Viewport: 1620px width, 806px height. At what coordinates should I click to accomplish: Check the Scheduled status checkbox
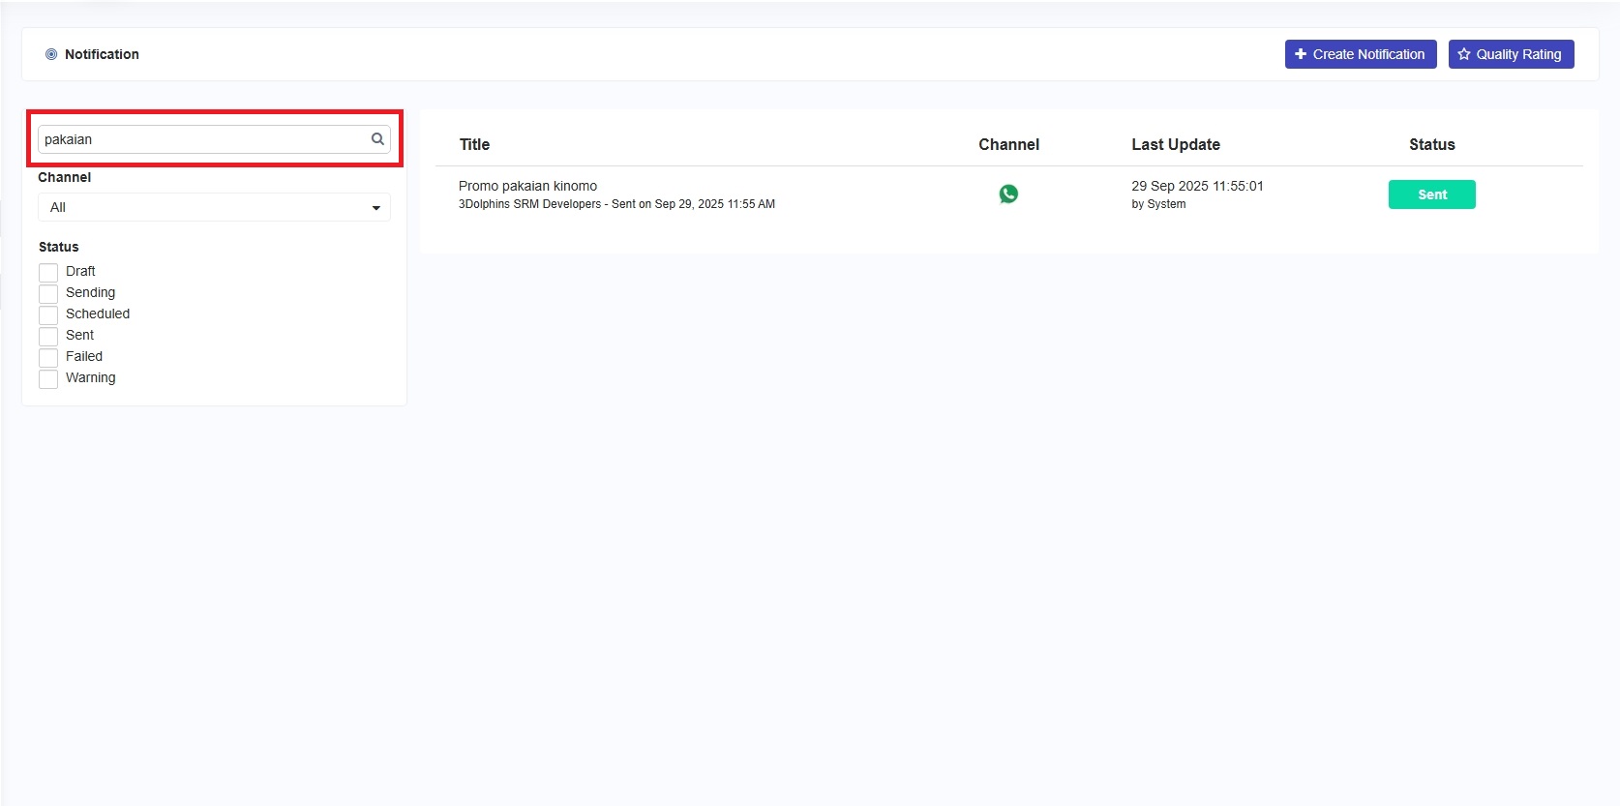tap(48, 314)
